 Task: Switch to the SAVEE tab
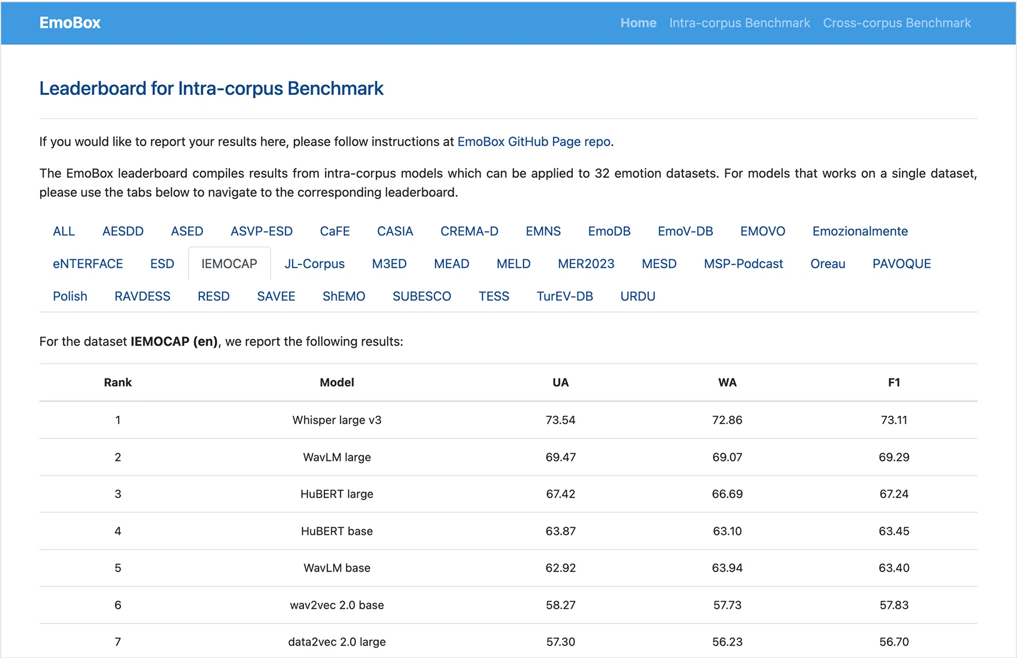[x=276, y=297]
